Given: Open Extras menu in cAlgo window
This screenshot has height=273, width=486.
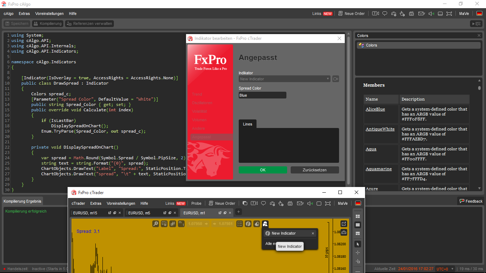Looking at the screenshot, I should 24,14.
